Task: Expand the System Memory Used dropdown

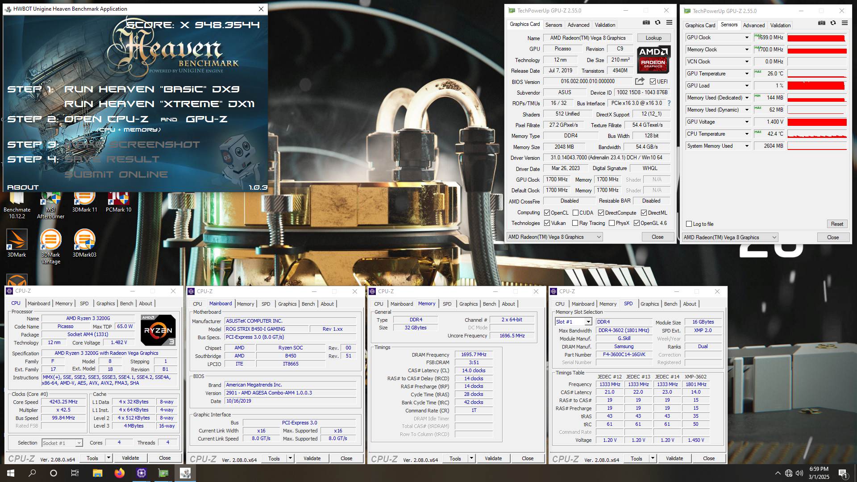Action: pyautogui.click(x=747, y=146)
